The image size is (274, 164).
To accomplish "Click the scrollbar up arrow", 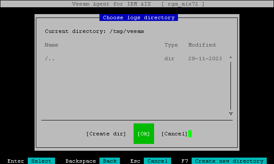I will (230, 58).
